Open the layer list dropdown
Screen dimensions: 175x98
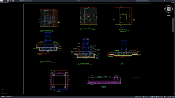tap(31, 1)
